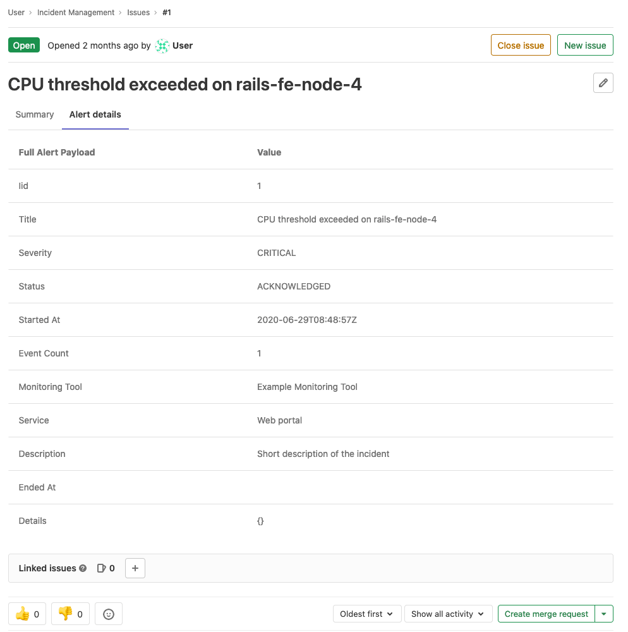The height and width of the screenshot is (632, 628).
Task: Click the Close issue button
Action: [x=521, y=46]
